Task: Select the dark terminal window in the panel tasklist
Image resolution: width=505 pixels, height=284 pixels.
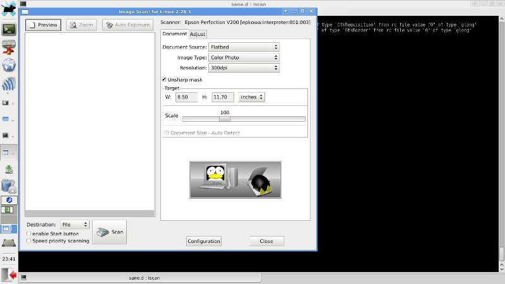Action: click(8, 136)
